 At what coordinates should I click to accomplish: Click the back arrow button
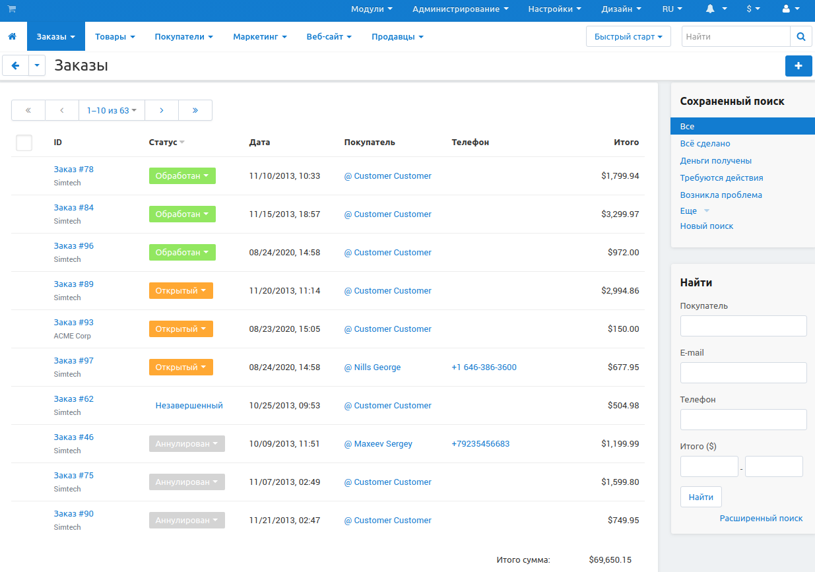(16, 66)
